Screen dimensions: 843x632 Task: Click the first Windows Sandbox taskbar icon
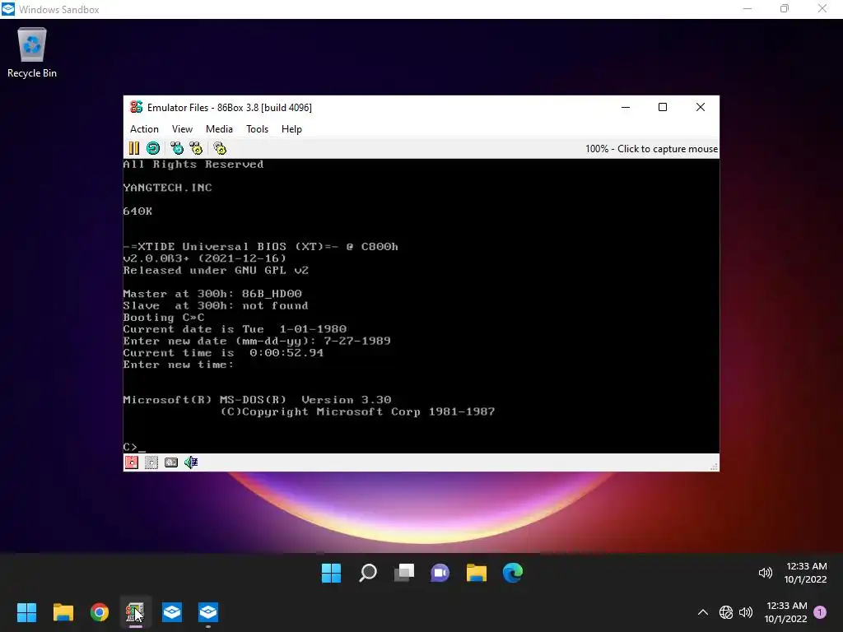click(172, 612)
